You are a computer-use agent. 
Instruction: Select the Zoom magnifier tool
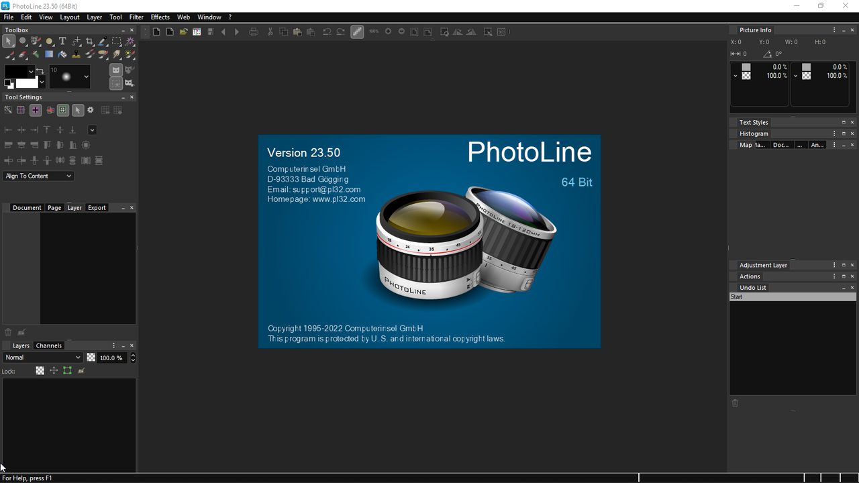[x=22, y=41]
